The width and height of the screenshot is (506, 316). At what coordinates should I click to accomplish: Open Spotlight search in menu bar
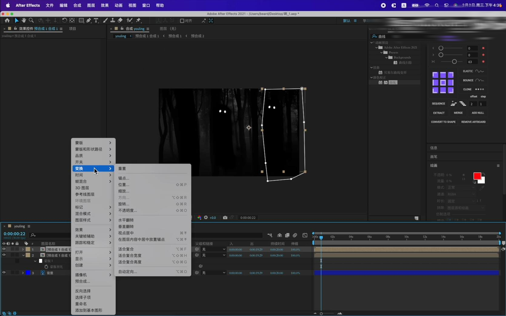point(437,5)
